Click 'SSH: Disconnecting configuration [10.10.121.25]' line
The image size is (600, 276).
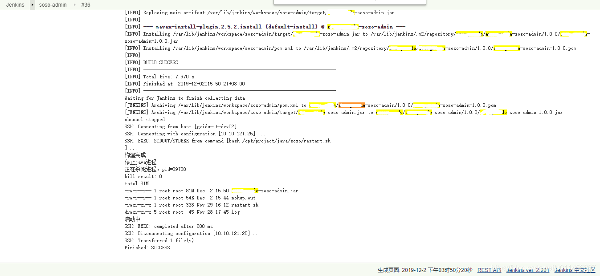tap(192, 233)
